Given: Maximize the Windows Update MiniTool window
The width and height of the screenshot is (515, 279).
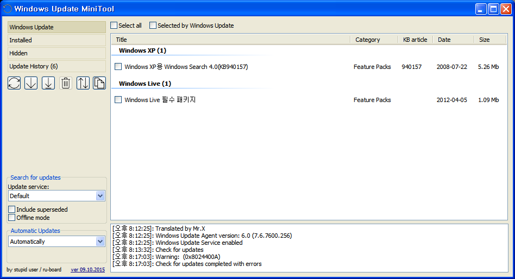Looking at the screenshot, I should pos(493,9).
